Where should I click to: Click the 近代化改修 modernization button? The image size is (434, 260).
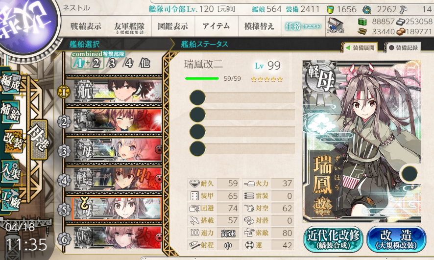(333, 239)
